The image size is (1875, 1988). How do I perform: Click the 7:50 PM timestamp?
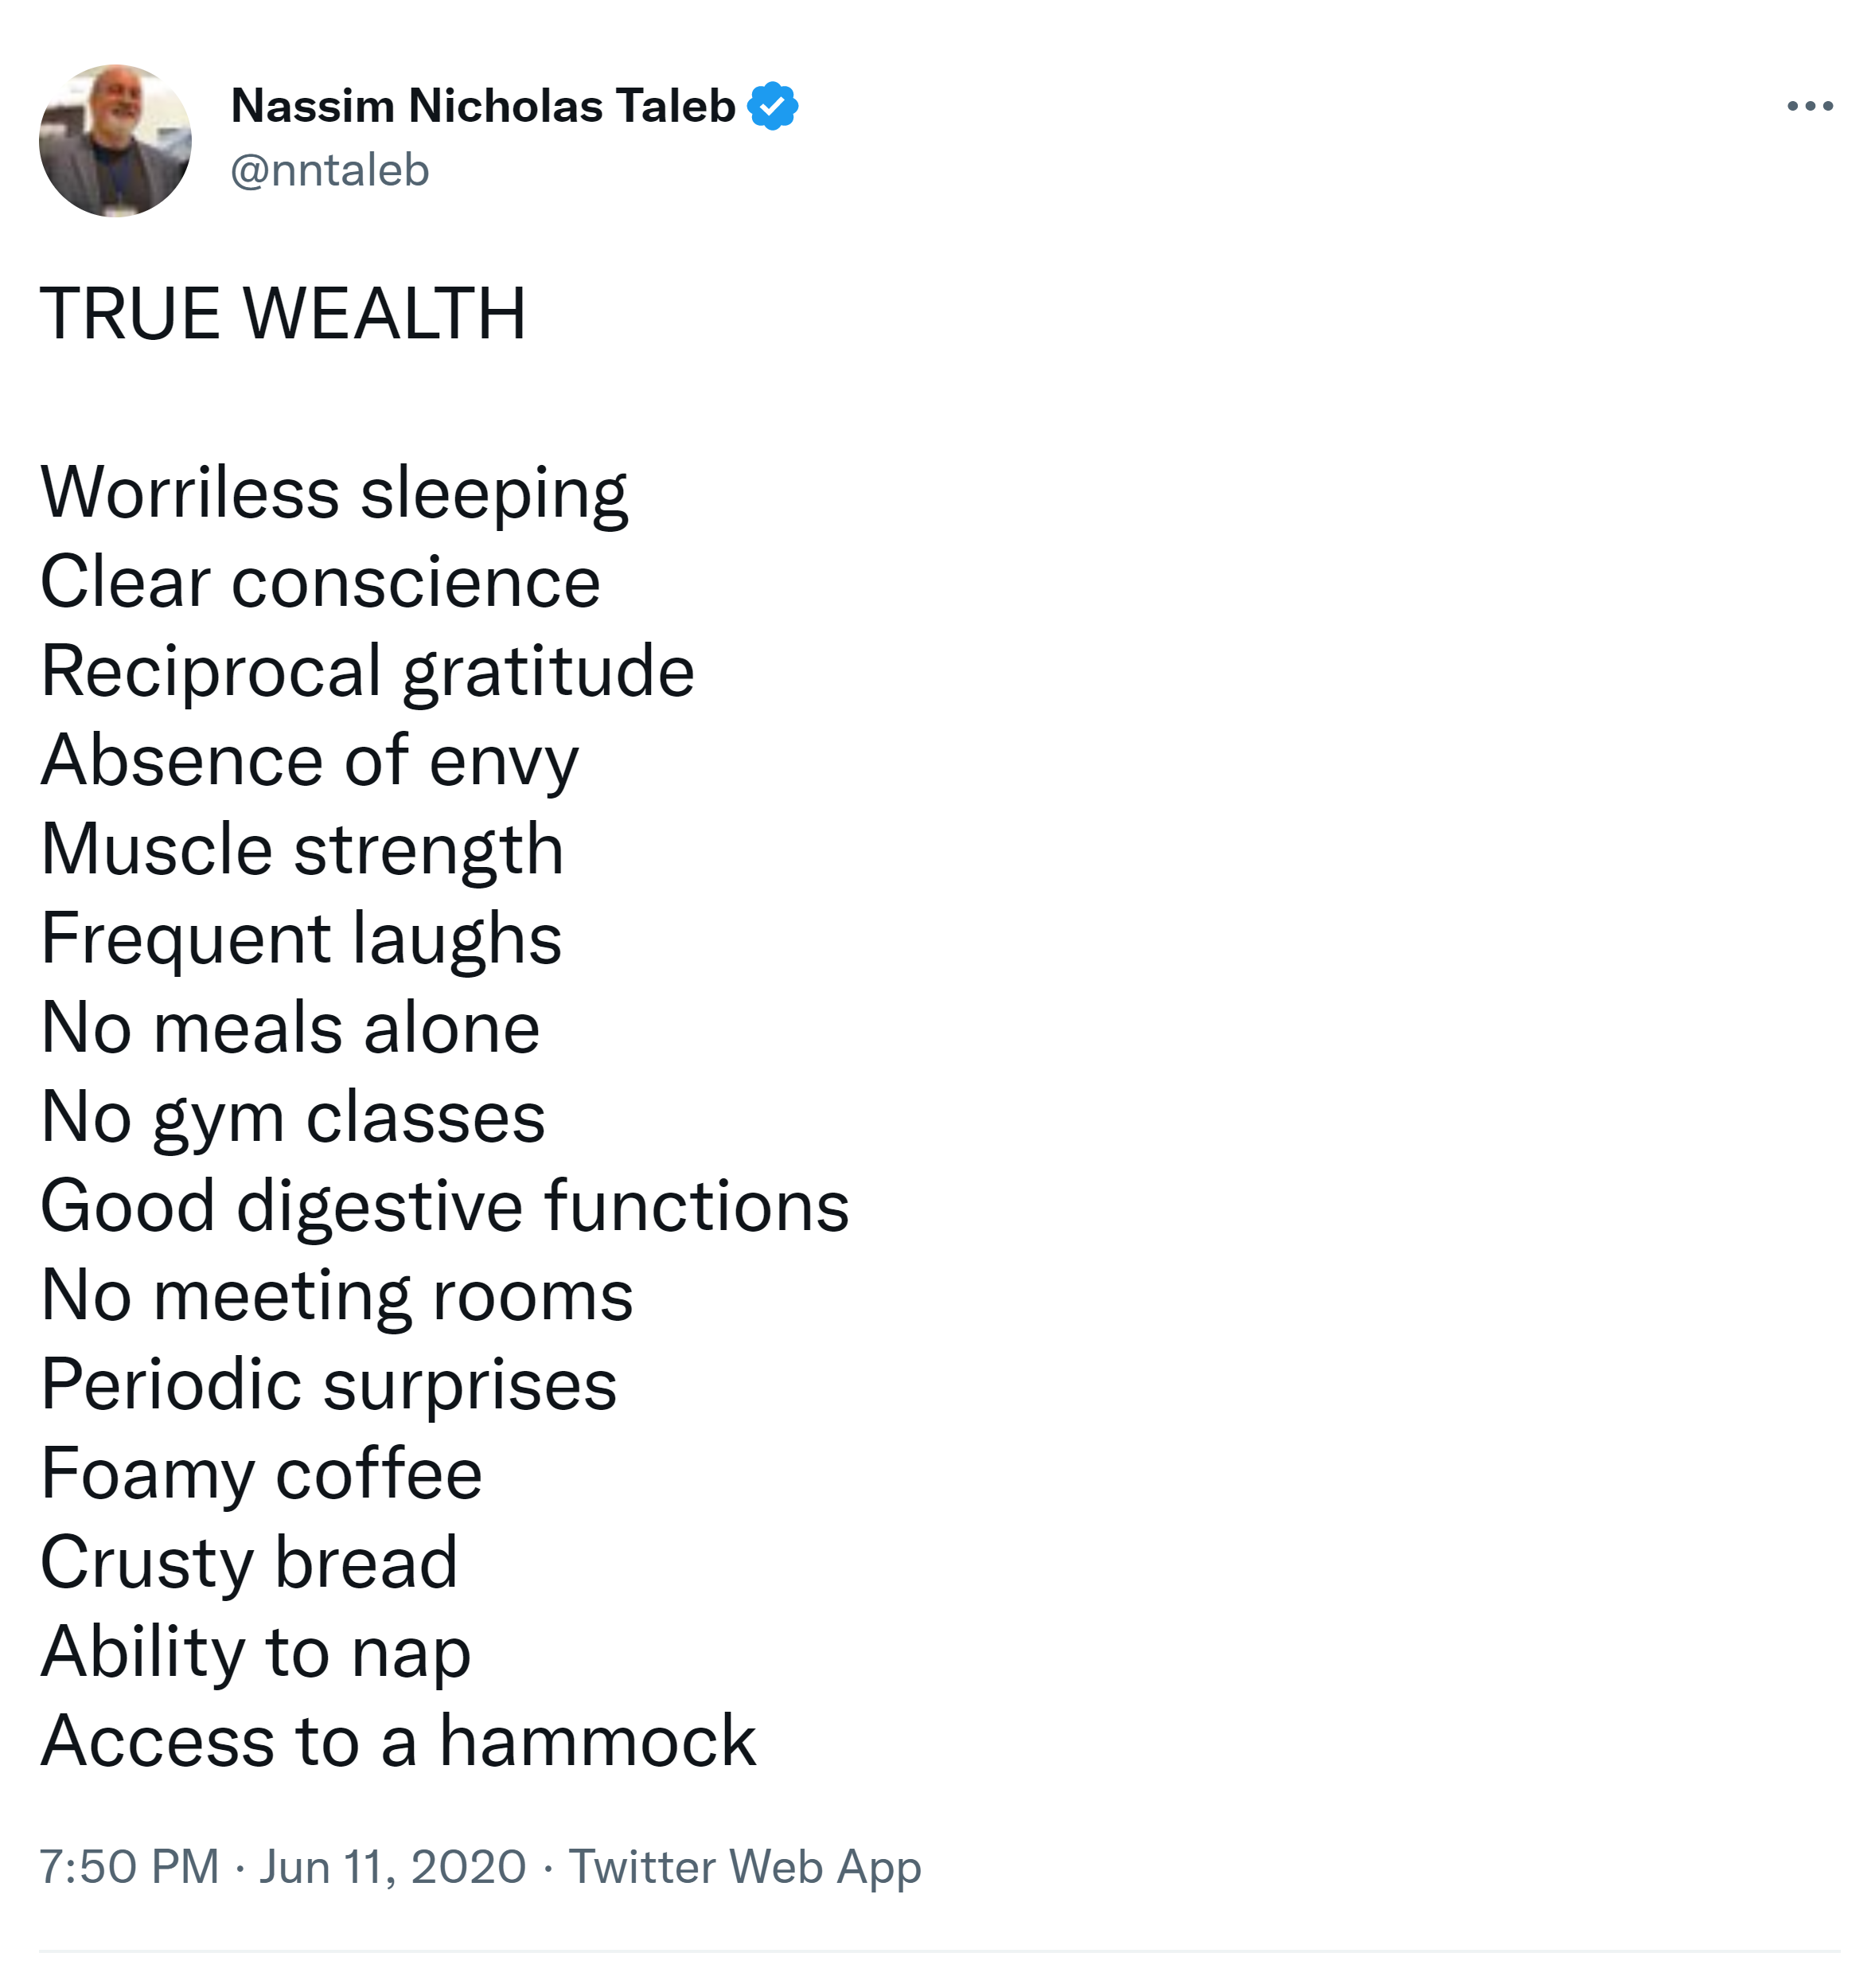click(129, 1866)
